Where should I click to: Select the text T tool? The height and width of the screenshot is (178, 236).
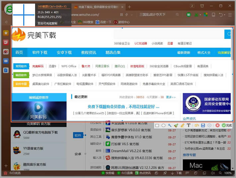(189, 125)
